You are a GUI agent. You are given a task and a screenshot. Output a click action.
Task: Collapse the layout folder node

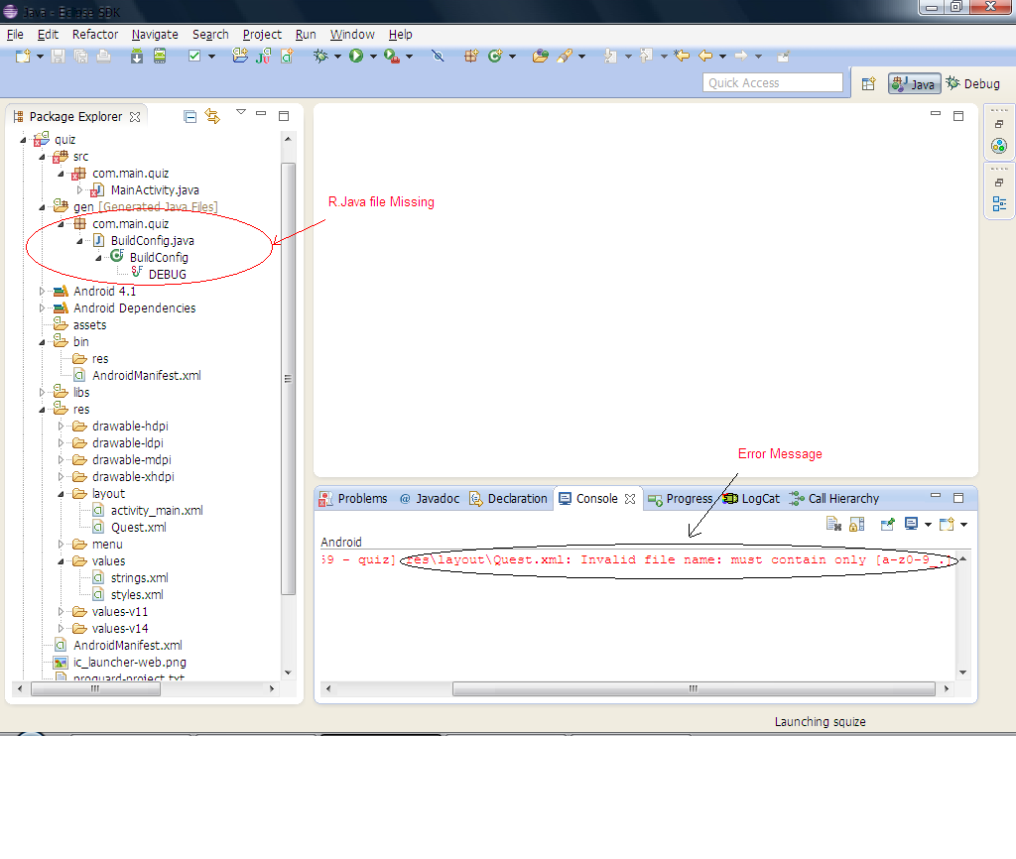(61, 494)
